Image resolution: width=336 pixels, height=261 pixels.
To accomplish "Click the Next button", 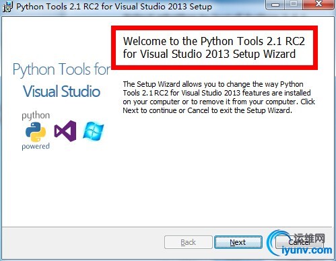I will click(x=238, y=242).
